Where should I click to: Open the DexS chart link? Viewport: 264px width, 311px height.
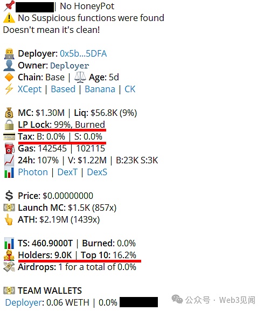(97, 172)
